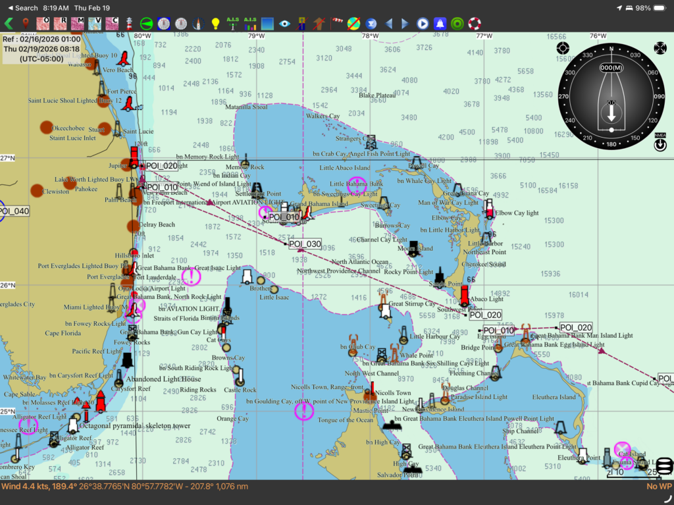Expand the map with fullscreen arrows icon

tap(660, 48)
